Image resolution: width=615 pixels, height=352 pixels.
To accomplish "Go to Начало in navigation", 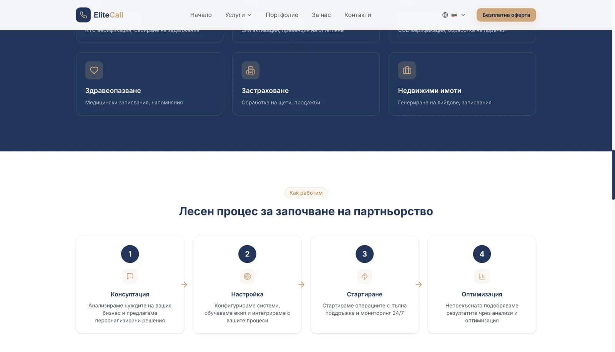I will pos(201,15).
